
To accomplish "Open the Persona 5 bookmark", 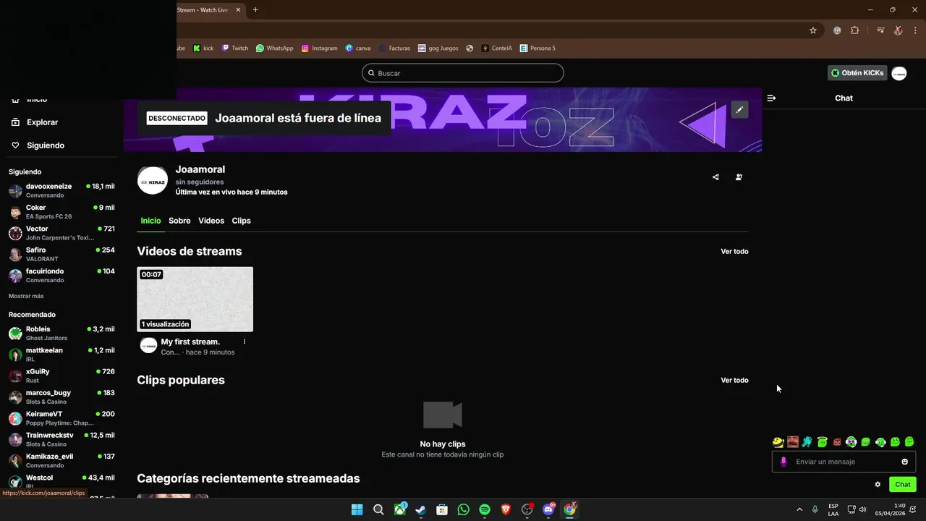I will click(538, 48).
